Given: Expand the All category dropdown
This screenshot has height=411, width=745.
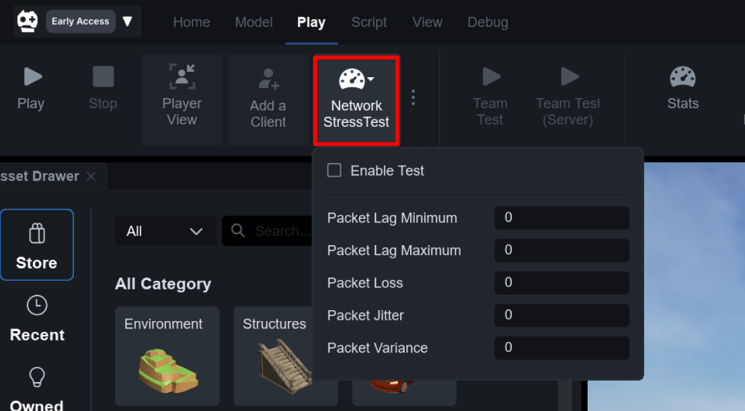Looking at the screenshot, I should coord(165,231).
